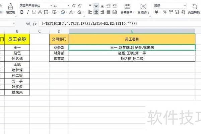The height and width of the screenshot is (134, 201).
Task: Select the 员工名称 header cell in column E
Action: (x=132, y=39)
